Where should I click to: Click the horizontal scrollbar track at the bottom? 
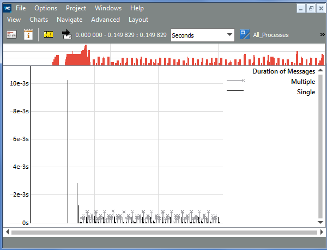(163, 233)
